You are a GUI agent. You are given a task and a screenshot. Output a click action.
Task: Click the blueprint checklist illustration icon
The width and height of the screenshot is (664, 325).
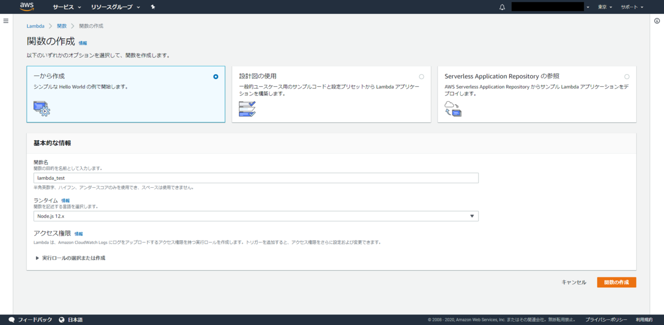[247, 109]
